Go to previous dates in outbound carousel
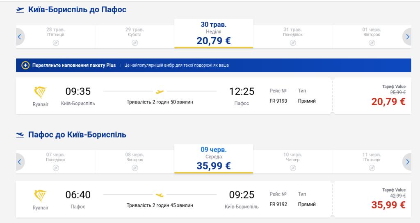Image resolution: width=420 pixels, height=223 pixels. 19,37
